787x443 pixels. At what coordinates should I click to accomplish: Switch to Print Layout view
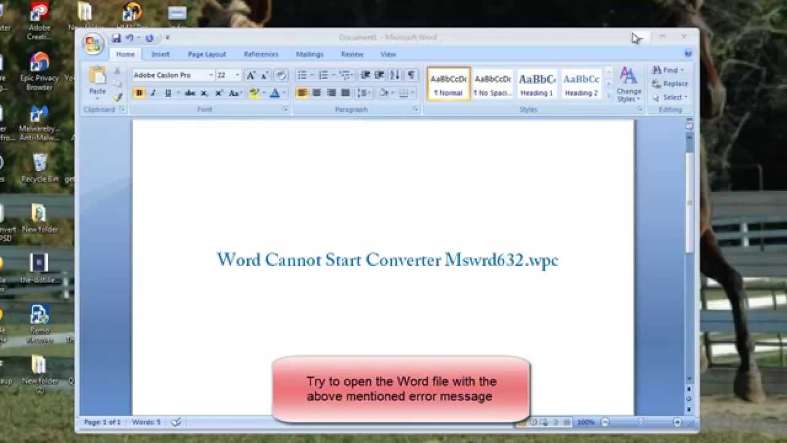point(523,422)
